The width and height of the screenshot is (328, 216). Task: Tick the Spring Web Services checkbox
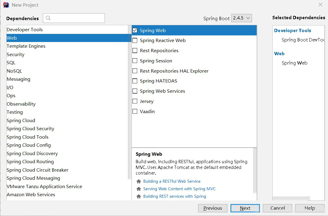pos(135,91)
